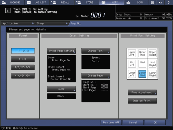
Task: Switch to the STORE tab
Action: [87, 2]
